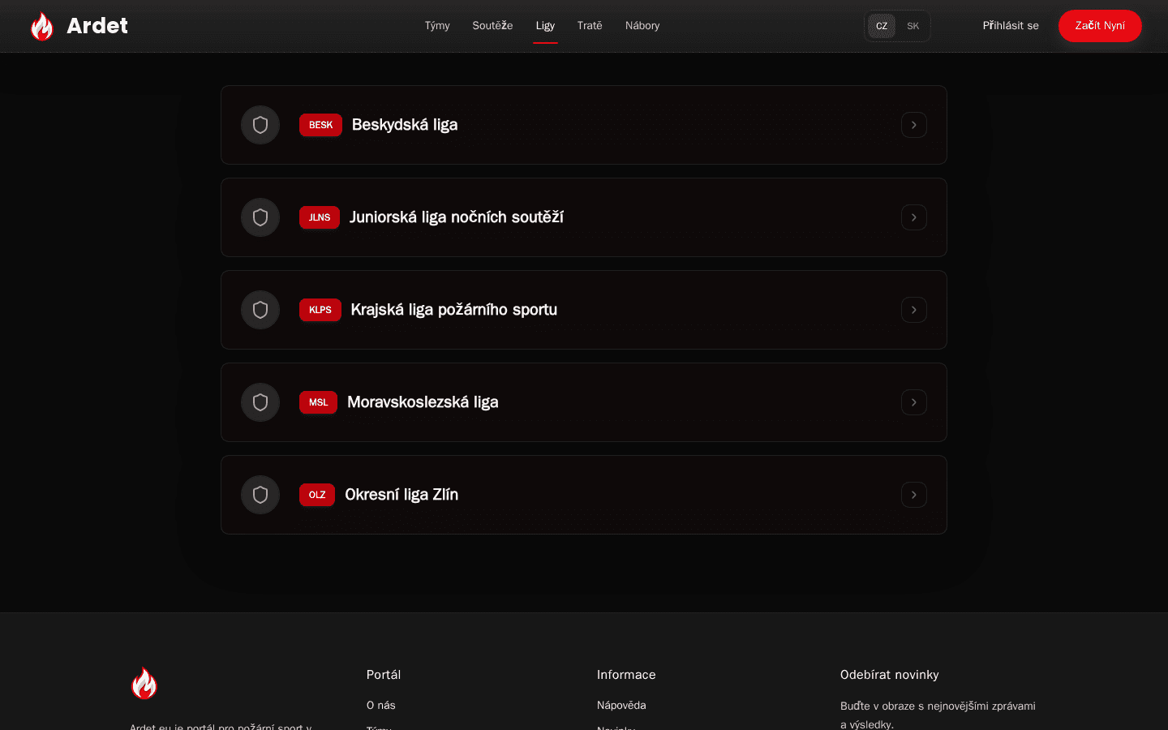Switch language to CZ
The width and height of the screenshot is (1168, 730).
click(x=882, y=26)
